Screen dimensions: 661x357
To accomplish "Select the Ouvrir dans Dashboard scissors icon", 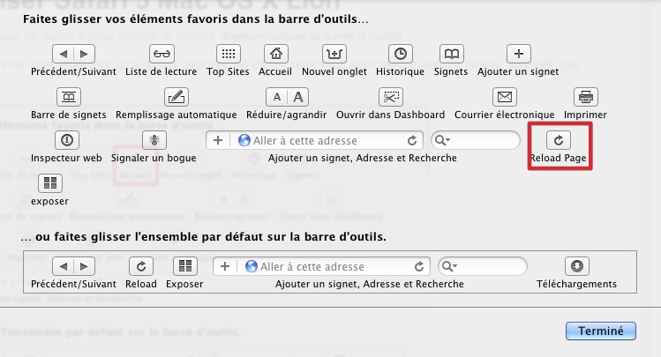I will pos(391,97).
